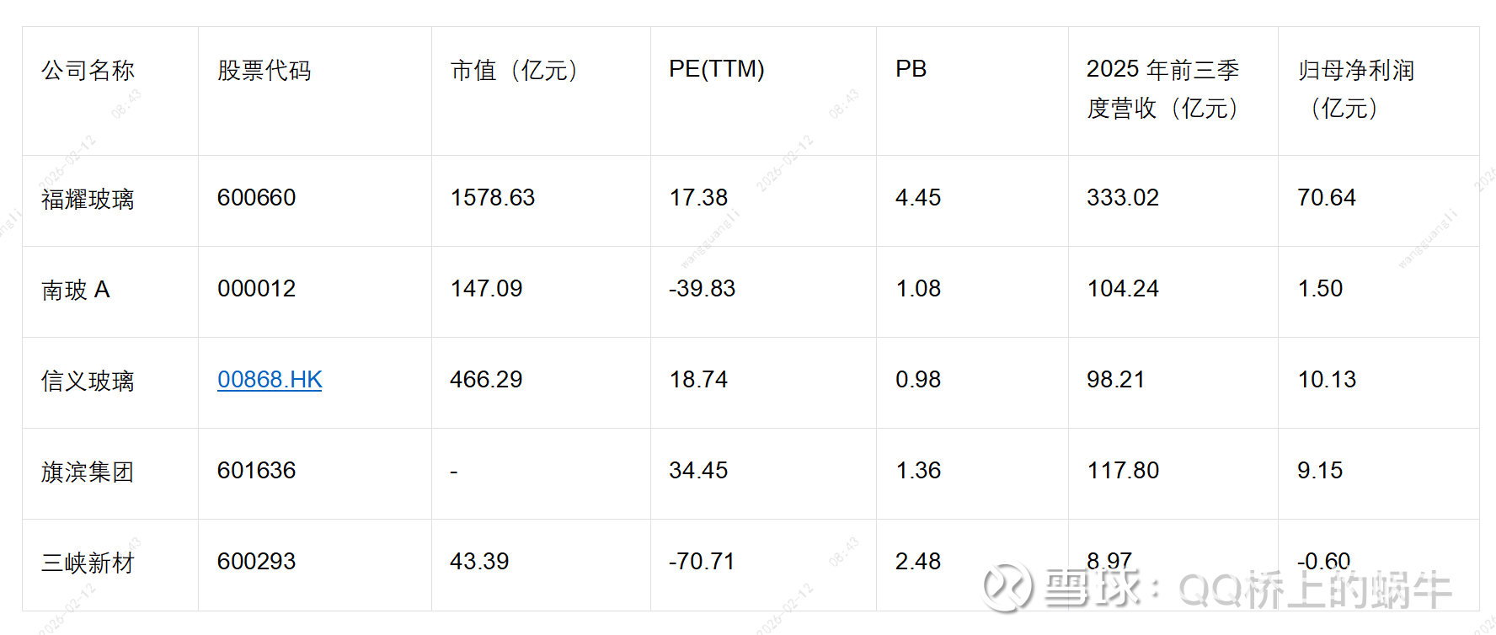Select stock code 601636 cell

[257, 471]
